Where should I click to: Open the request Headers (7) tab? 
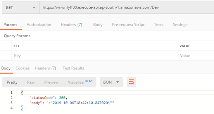tap(72, 24)
